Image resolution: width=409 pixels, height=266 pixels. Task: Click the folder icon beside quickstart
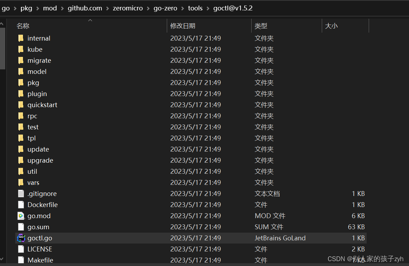coord(21,105)
